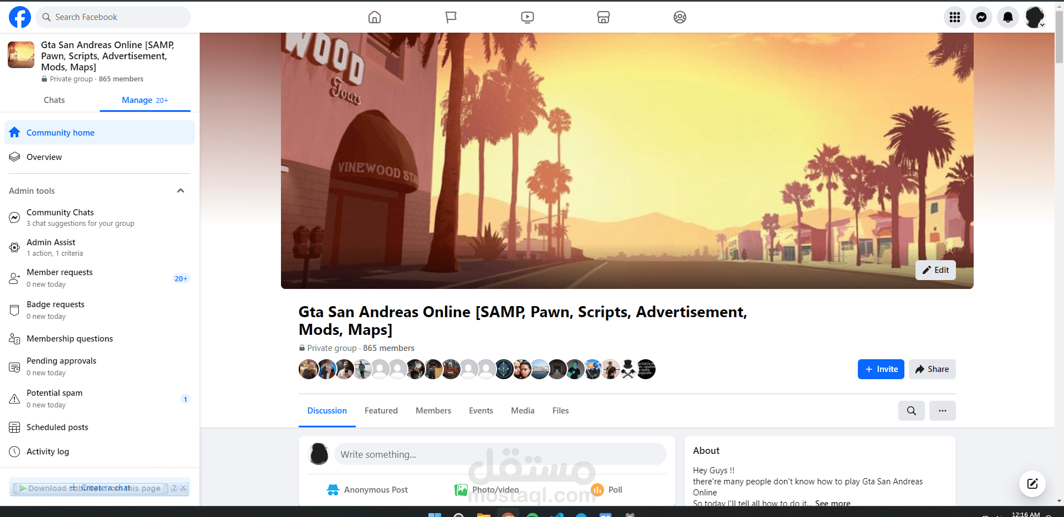The image size is (1064, 517).
Task: Open Membership questions
Action: [x=100, y=339]
